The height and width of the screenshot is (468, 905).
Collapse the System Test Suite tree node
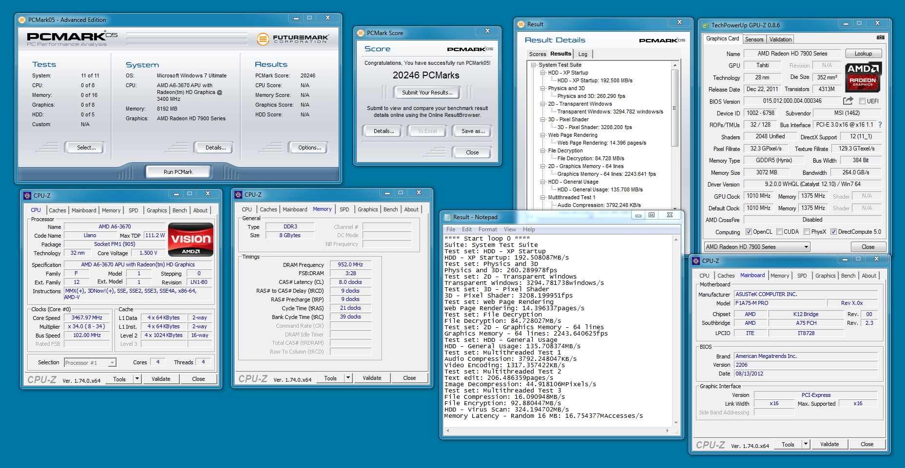click(x=534, y=65)
